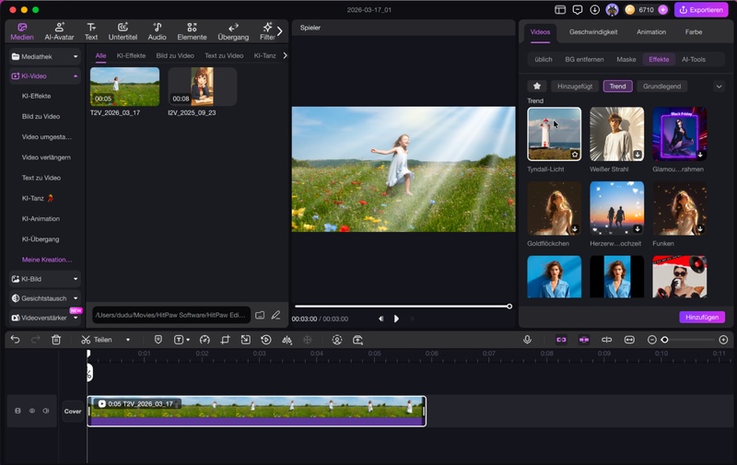This screenshot has height=465, width=737.
Task: Click the Teilen scissors split tool
Action: (x=97, y=340)
